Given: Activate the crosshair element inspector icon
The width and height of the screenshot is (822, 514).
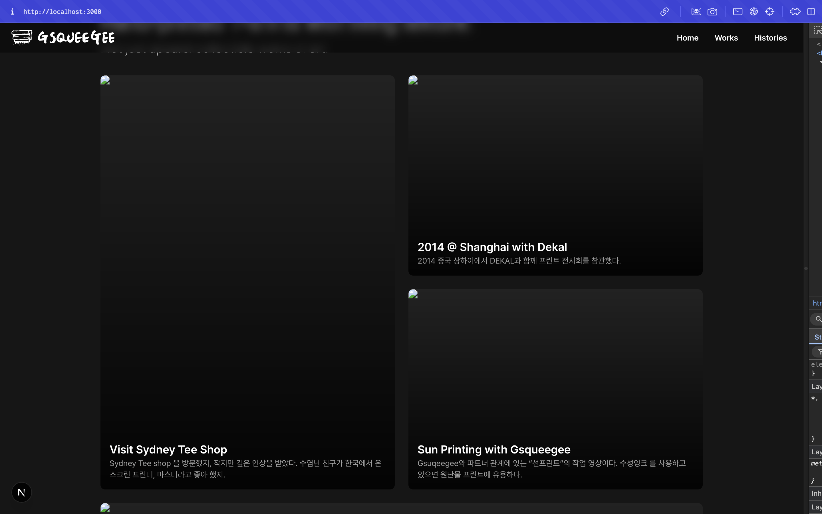Looking at the screenshot, I should coord(770,11).
